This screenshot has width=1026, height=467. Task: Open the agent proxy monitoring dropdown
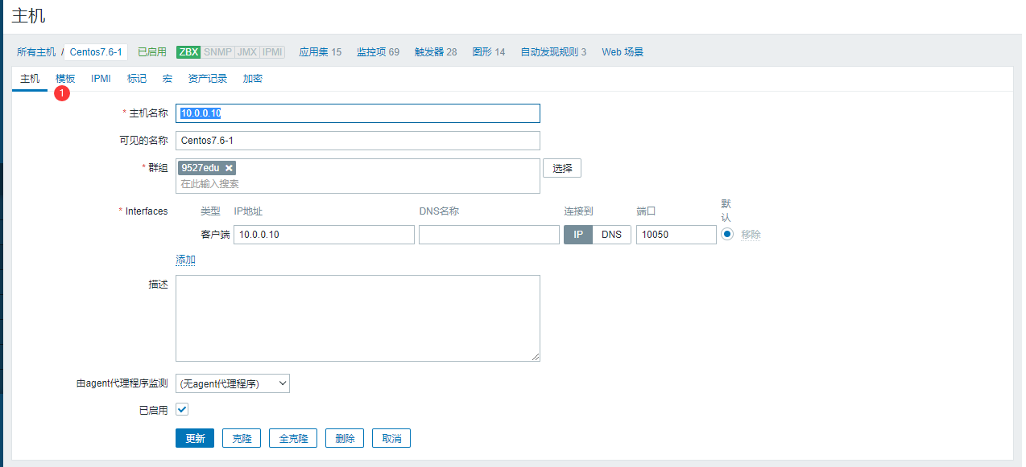click(233, 383)
